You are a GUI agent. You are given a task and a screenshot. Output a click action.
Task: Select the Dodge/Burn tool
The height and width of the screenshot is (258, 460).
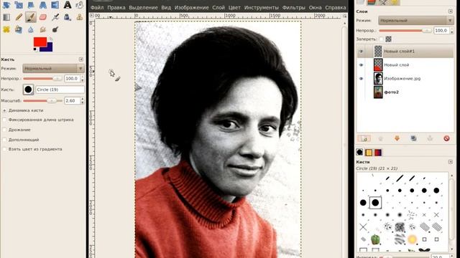(55, 29)
